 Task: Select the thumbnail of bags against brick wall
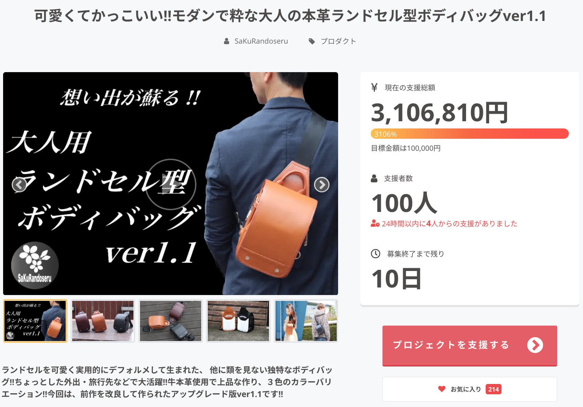[238, 321]
